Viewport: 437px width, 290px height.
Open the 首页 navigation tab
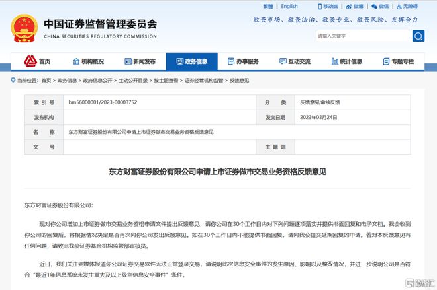point(38,61)
